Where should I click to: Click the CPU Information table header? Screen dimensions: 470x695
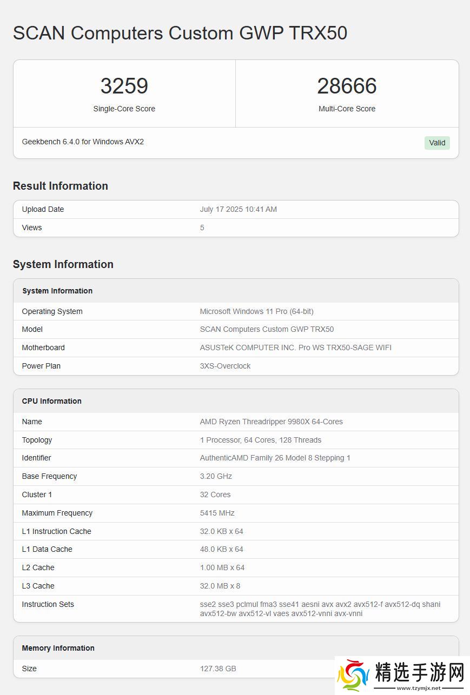tap(52, 401)
